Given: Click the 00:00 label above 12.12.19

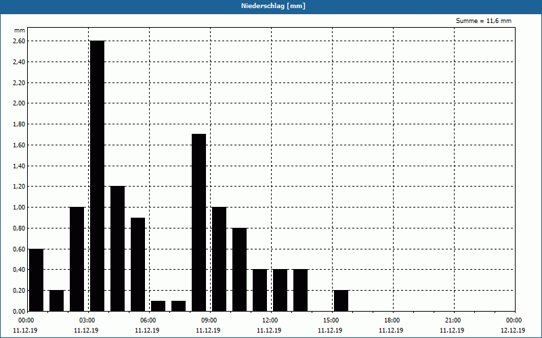Looking at the screenshot, I should click(515, 320).
